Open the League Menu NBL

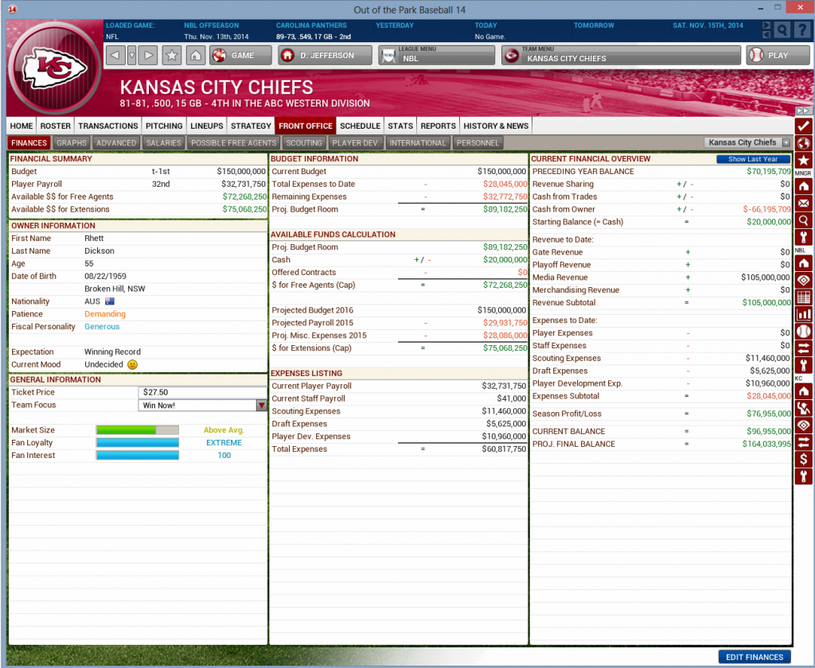(437, 55)
